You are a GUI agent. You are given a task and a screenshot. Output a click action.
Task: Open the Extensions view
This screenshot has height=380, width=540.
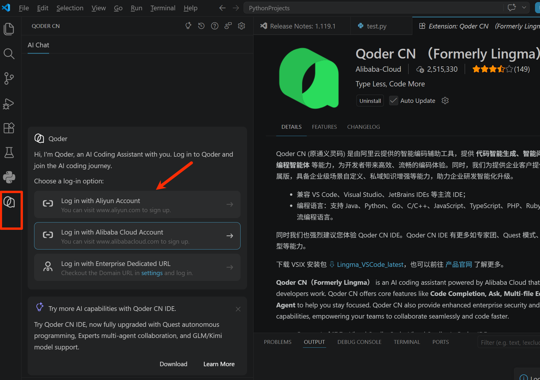coord(9,128)
